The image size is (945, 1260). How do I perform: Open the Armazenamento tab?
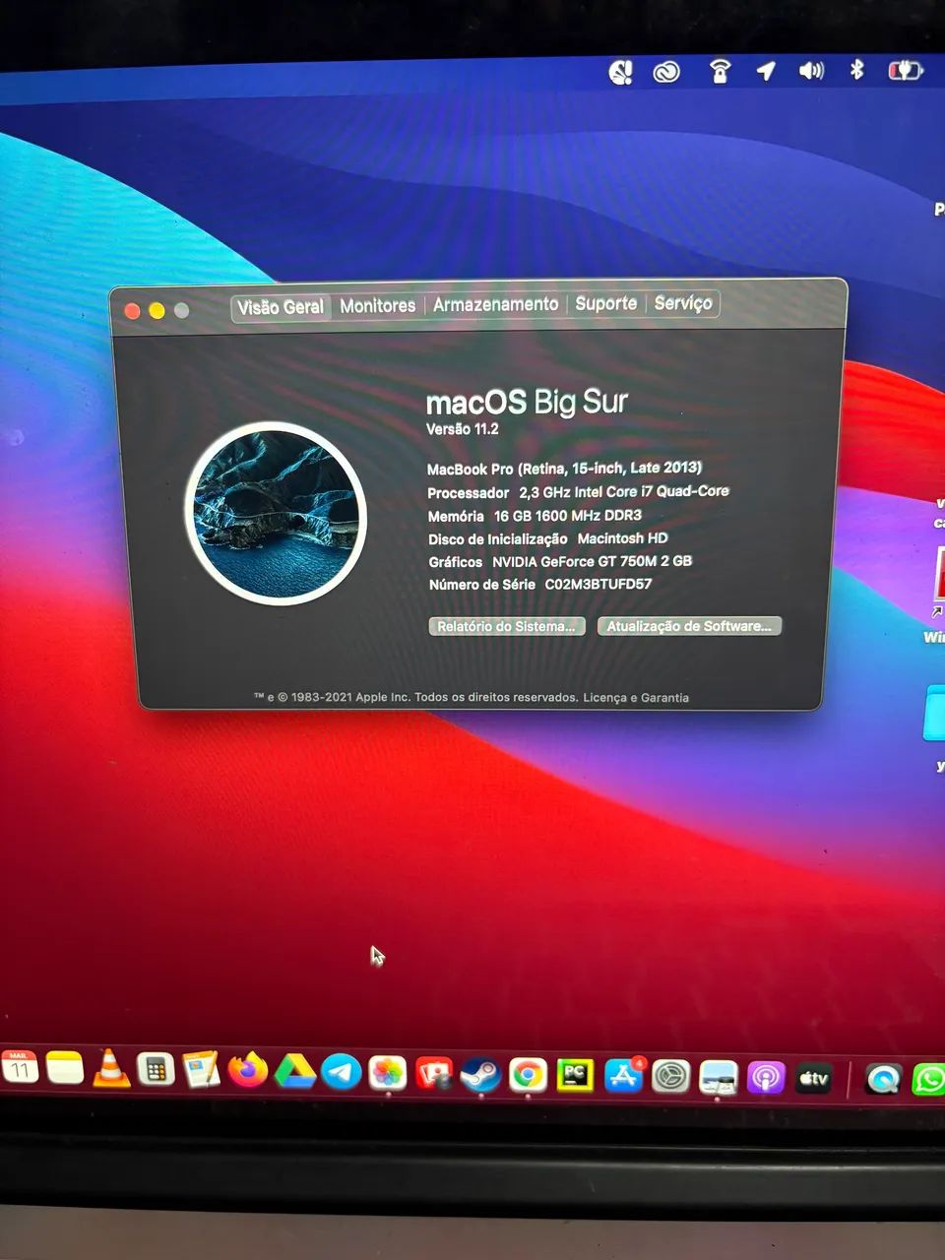click(495, 305)
